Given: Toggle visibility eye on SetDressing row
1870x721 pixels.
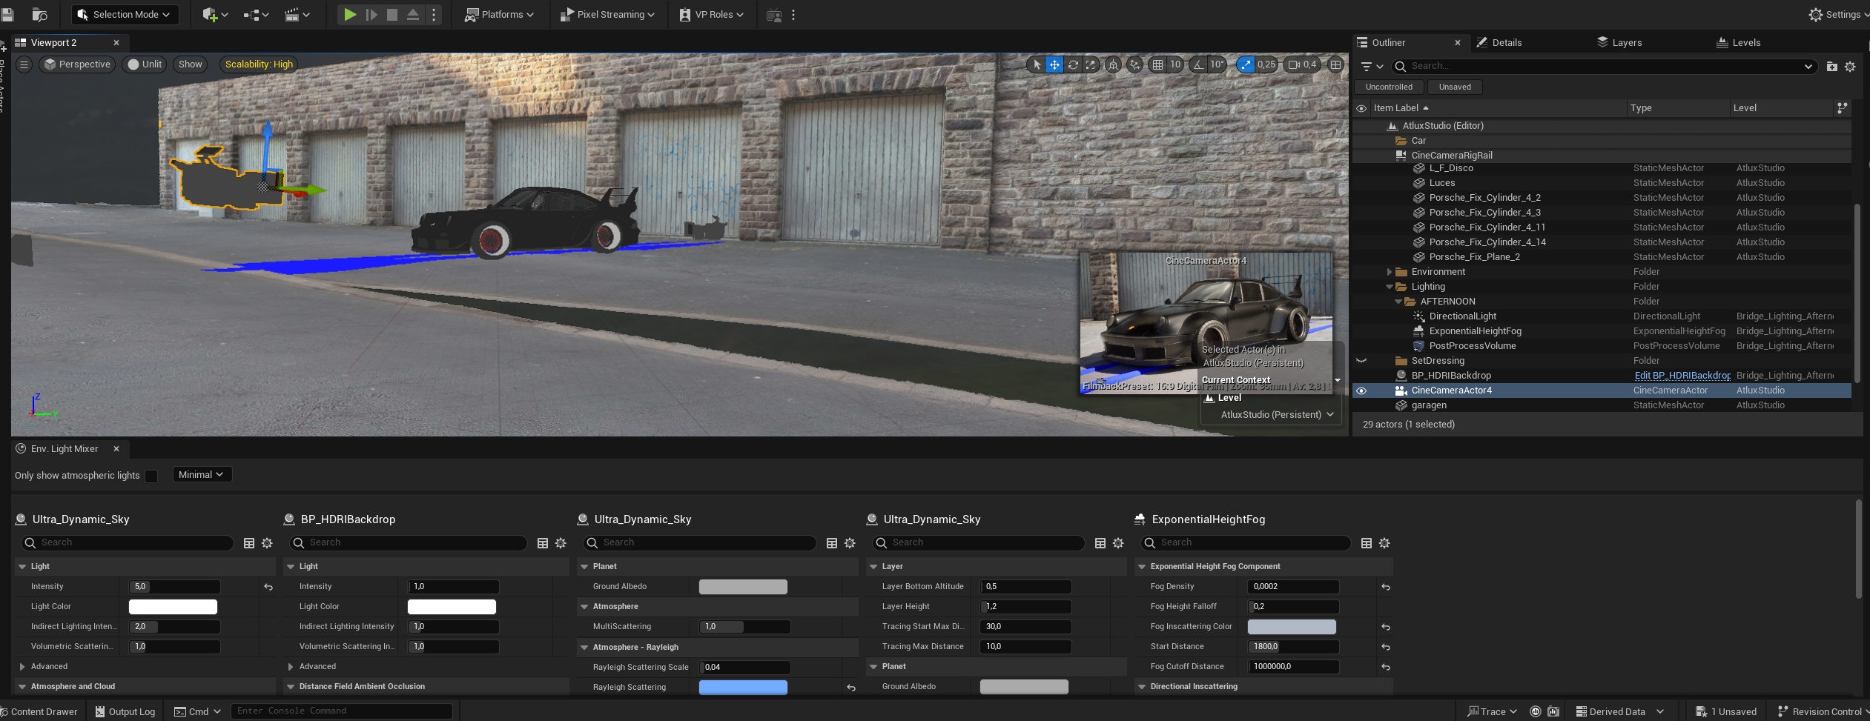Looking at the screenshot, I should [1361, 361].
